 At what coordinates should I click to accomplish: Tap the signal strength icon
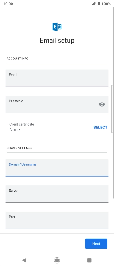(x=93, y=3)
